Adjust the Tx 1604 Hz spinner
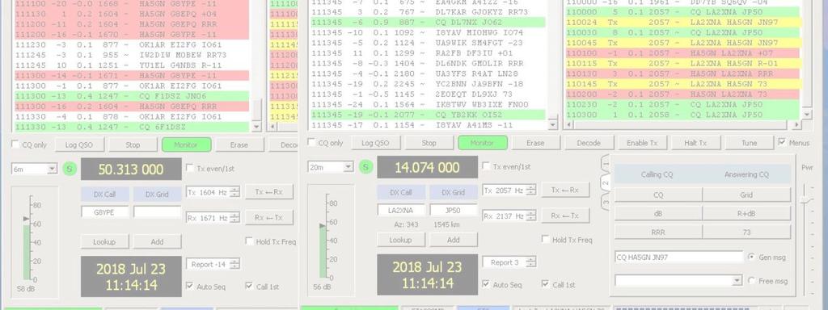Screen dimensions: 828x310 [x=235, y=192]
